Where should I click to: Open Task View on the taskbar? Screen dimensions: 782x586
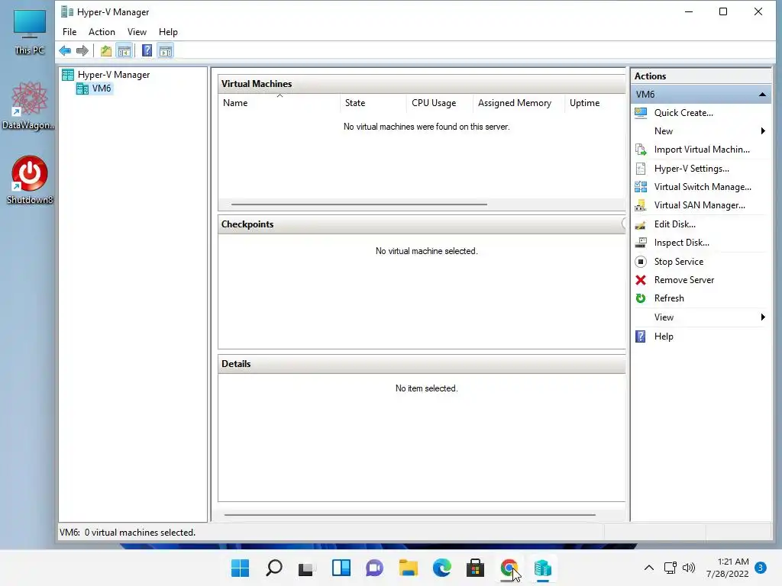click(x=307, y=568)
